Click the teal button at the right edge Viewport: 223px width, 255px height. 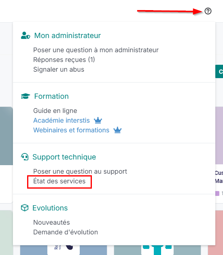click(x=219, y=71)
